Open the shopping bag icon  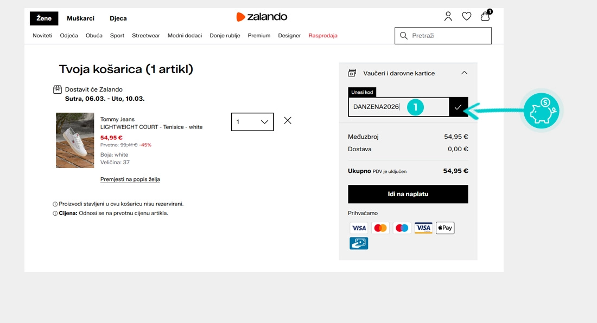pyautogui.click(x=485, y=17)
